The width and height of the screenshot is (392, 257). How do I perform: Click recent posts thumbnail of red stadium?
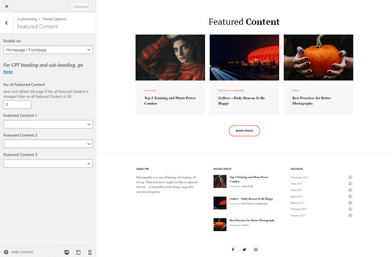[220, 203]
